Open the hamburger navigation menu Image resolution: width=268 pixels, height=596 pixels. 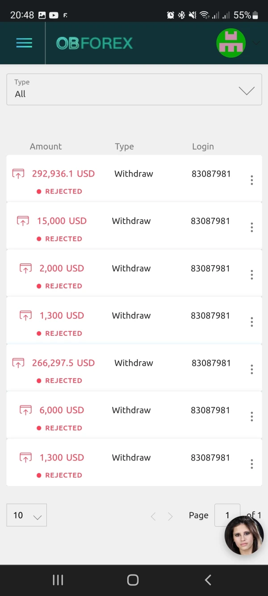click(x=24, y=43)
